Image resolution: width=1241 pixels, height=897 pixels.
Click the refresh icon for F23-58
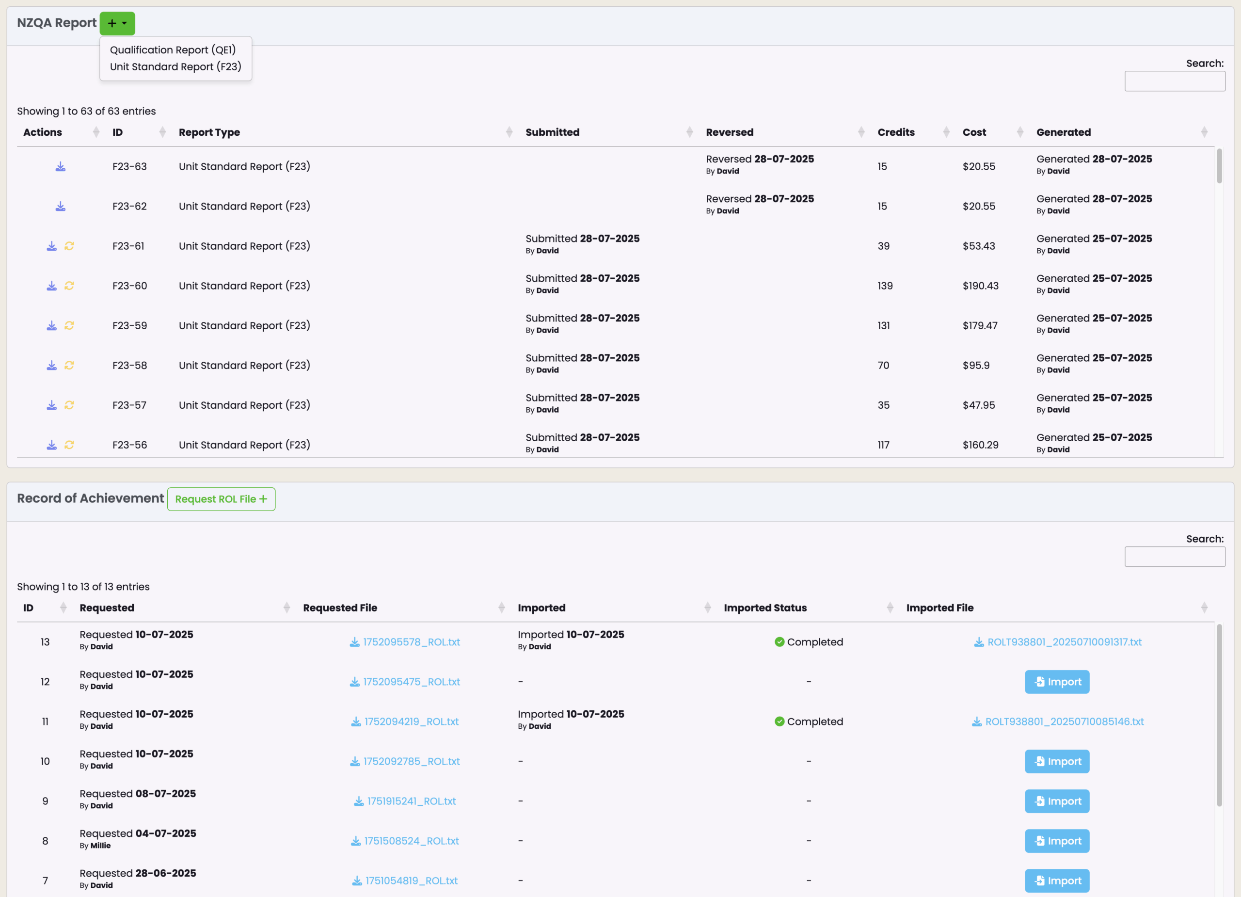(69, 366)
